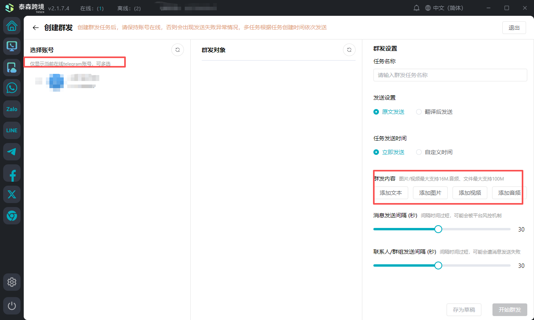Choose the 原文发送 radio option
This screenshot has width=534, height=320.
pos(376,112)
